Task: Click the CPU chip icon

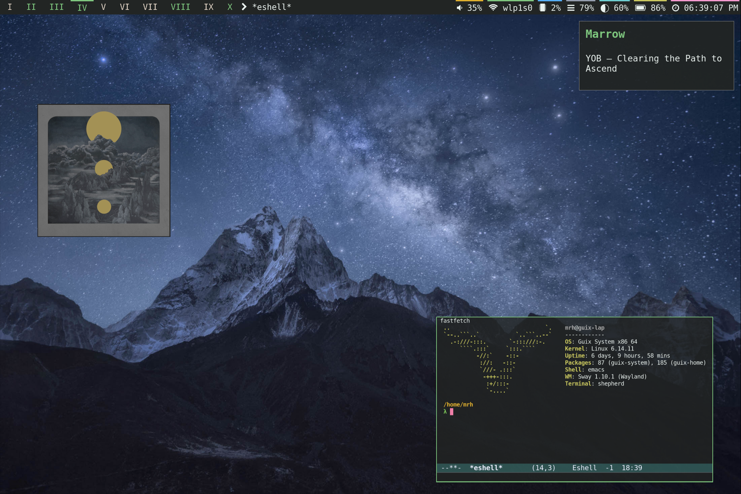Action: [543, 8]
